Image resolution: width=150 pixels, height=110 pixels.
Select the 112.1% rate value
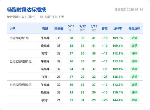coord(118,53)
